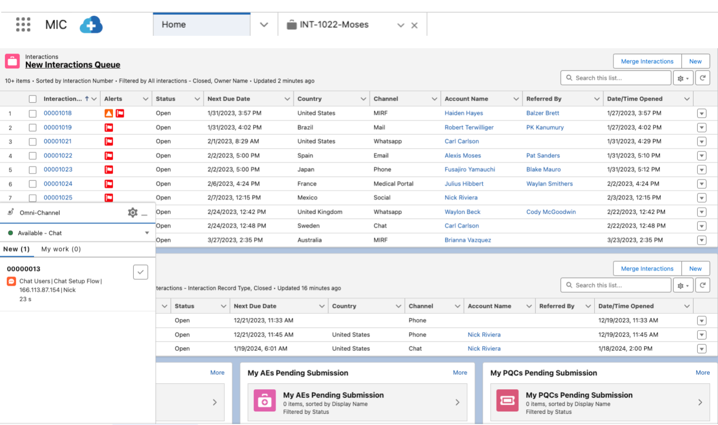Open row actions for Brianna Vazquez row
The image size is (718, 425).
point(702,240)
